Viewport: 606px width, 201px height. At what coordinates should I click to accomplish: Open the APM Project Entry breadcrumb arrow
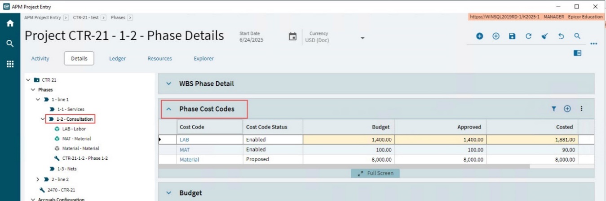tap(66, 17)
